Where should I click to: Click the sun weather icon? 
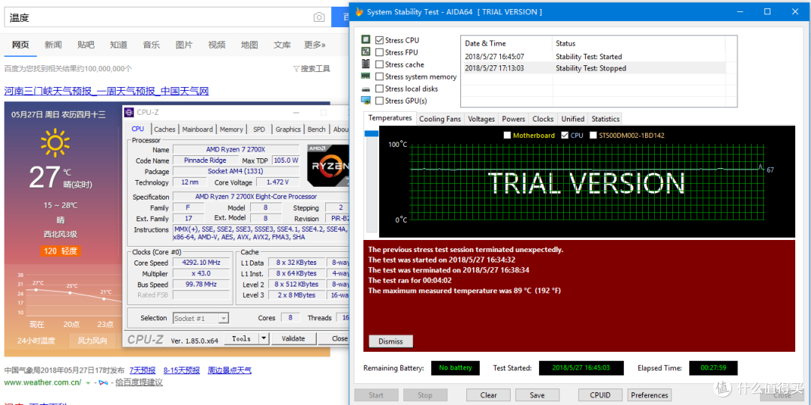tap(56, 143)
